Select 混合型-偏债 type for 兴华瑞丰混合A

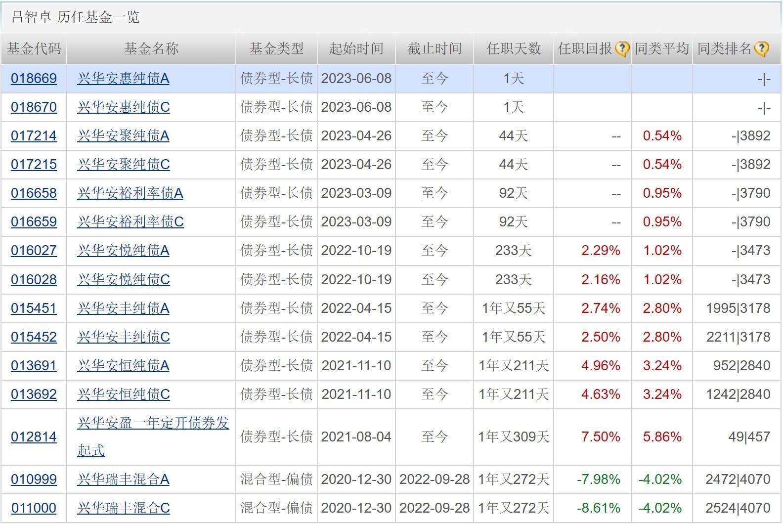pos(276,480)
